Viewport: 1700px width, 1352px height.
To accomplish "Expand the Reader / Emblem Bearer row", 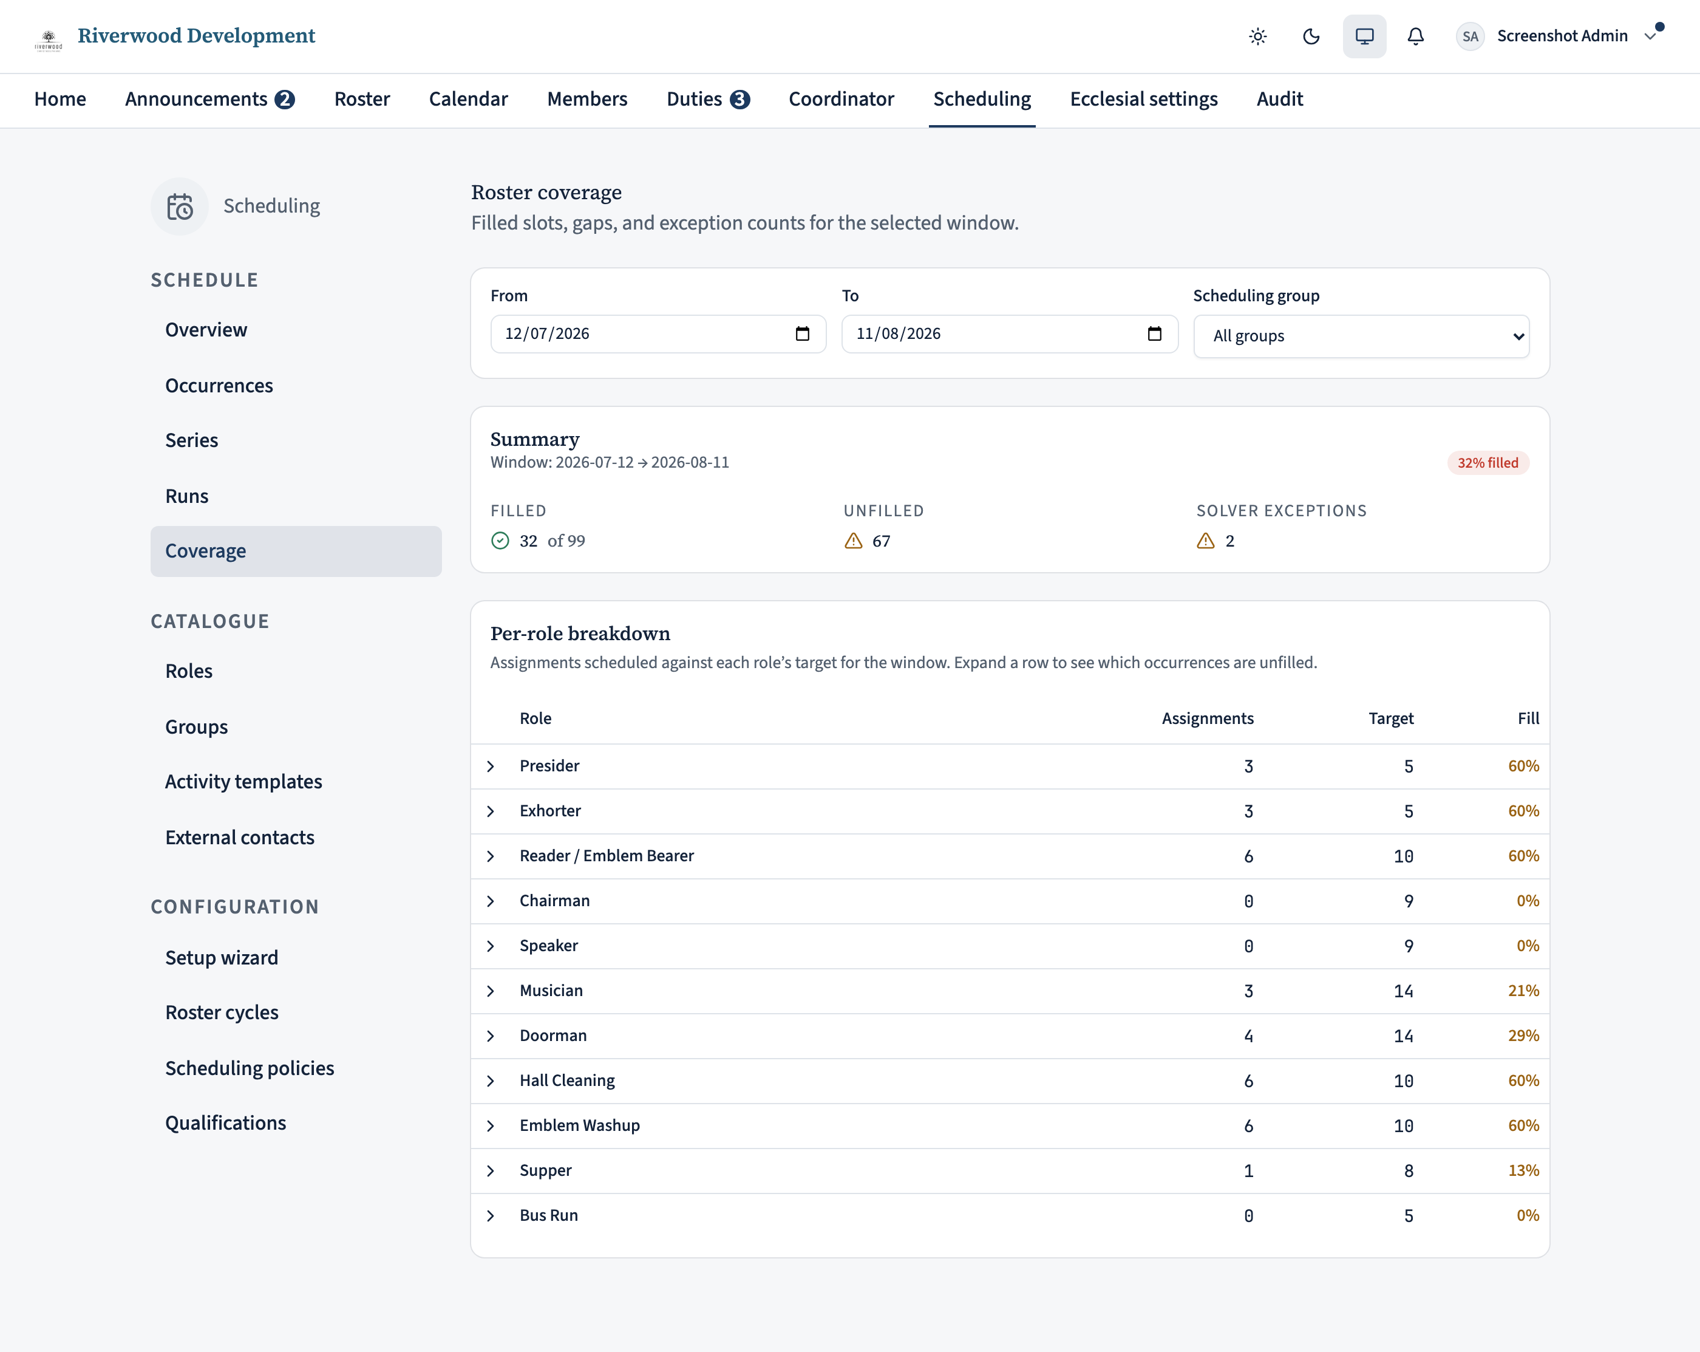I will click(x=491, y=856).
